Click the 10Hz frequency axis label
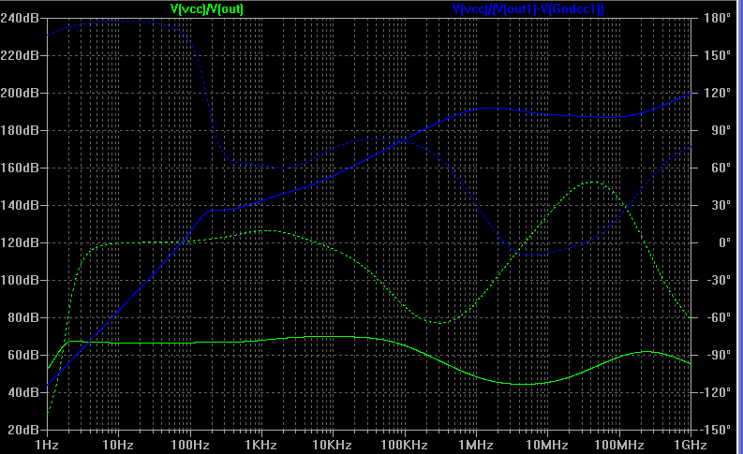This screenshot has height=454, width=743. pyautogui.click(x=118, y=445)
